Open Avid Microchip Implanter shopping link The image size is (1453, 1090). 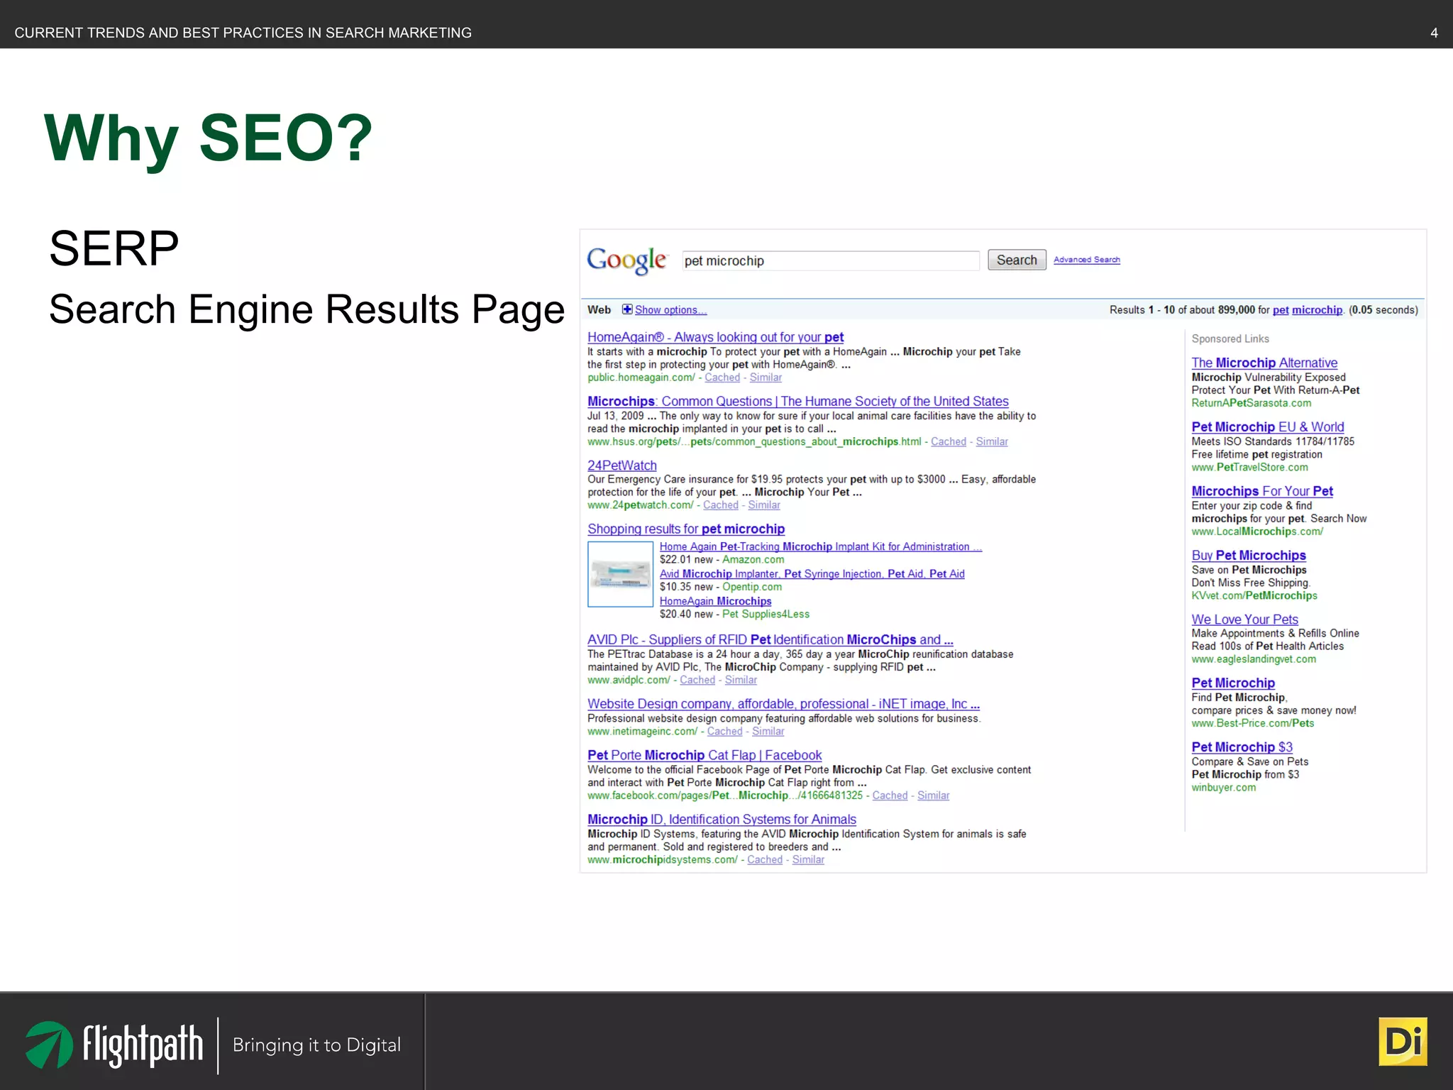[x=812, y=573]
